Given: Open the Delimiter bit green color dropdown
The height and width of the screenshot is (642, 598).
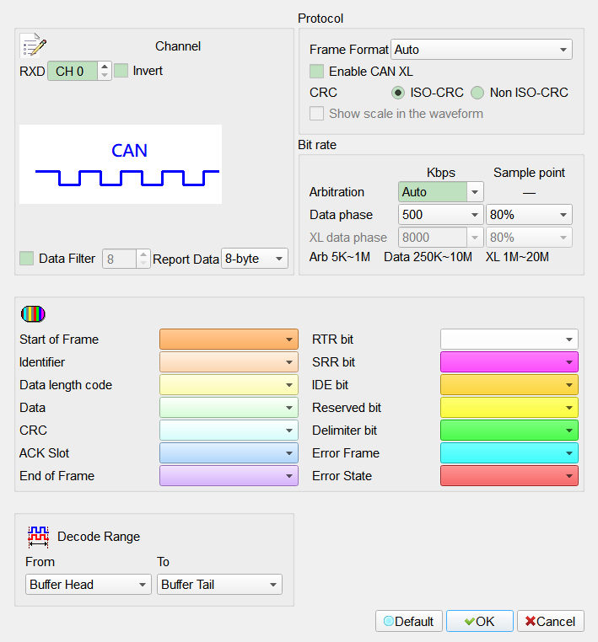Looking at the screenshot, I should (x=509, y=431).
